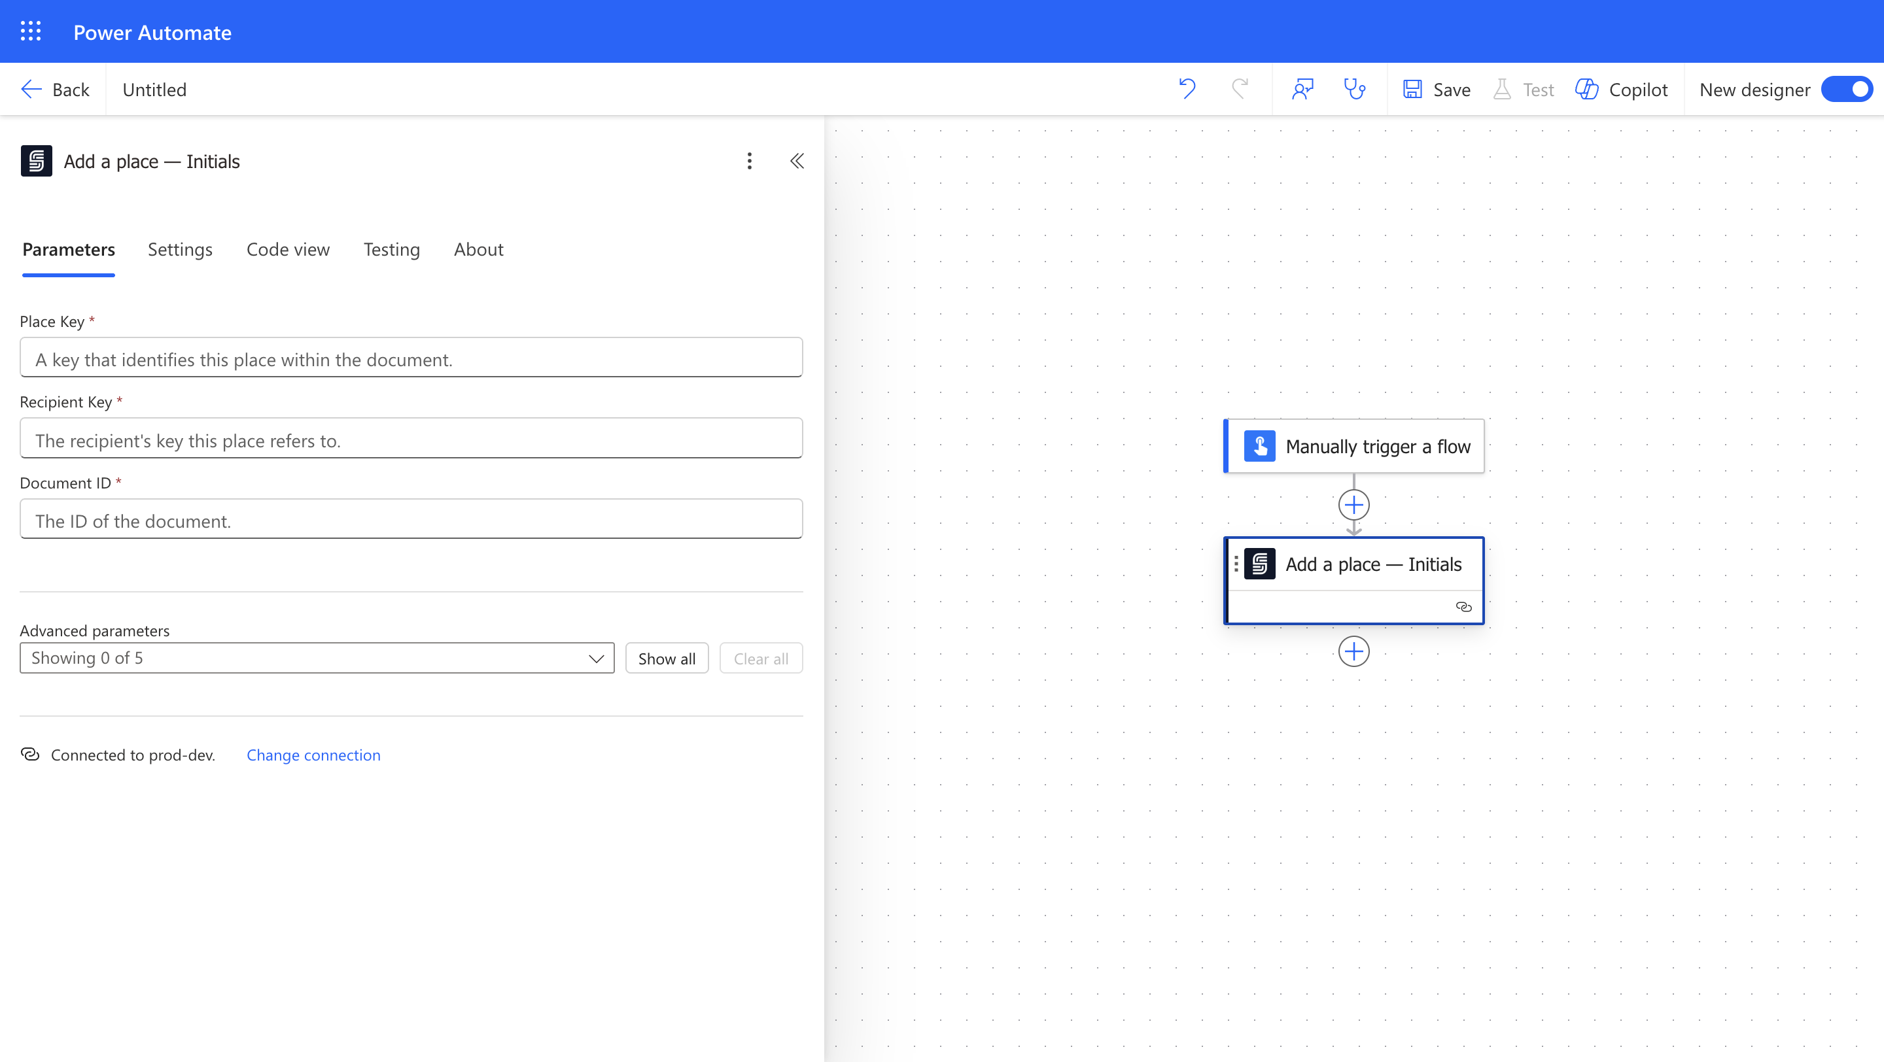Image resolution: width=1884 pixels, height=1062 pixels.
Task: Open the Code view tab
Action: [x=287, y=249]
